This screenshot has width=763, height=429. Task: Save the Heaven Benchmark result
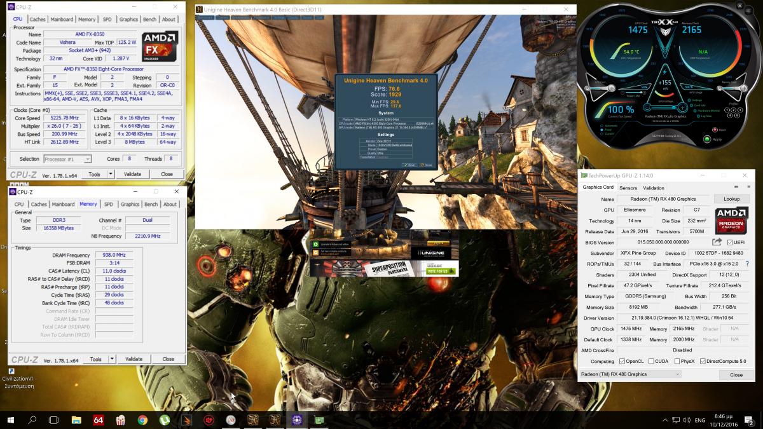pos(409,165)
